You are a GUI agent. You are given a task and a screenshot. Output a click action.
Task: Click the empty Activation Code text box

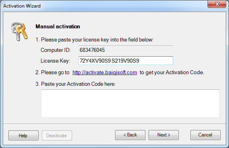(130, 103)
